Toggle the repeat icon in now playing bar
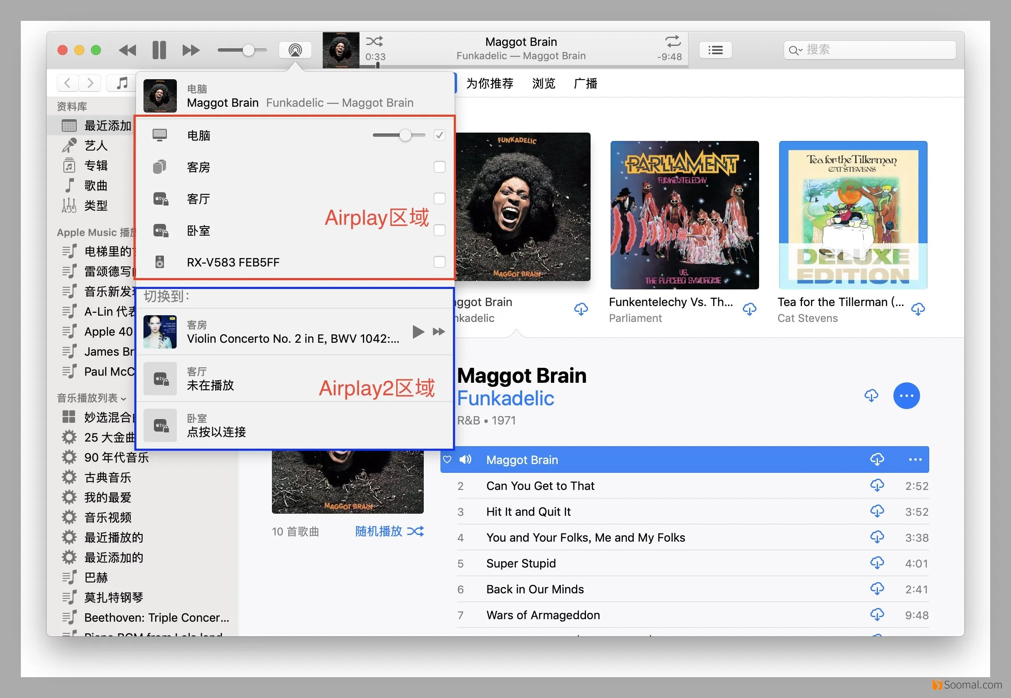Image resolution: width=1011 pixels, height=698 pixels. [673, 42]
